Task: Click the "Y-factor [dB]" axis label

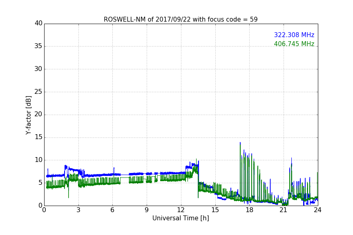Action: (28, 115)
